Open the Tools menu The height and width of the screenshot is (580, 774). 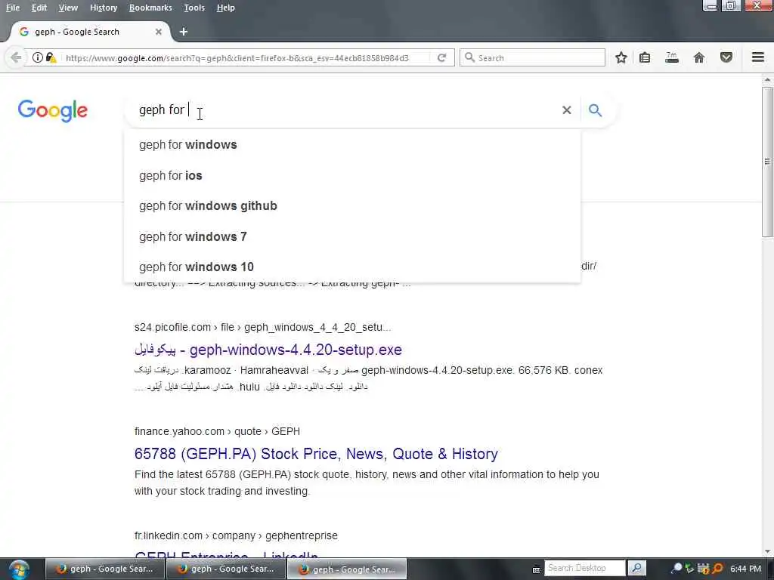(194, 8)
